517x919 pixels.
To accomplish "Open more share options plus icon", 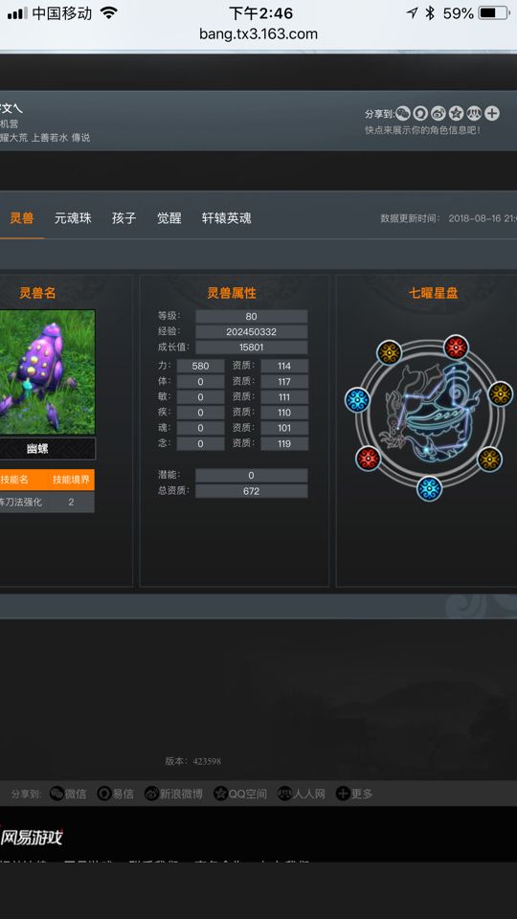I will point(492,114).
